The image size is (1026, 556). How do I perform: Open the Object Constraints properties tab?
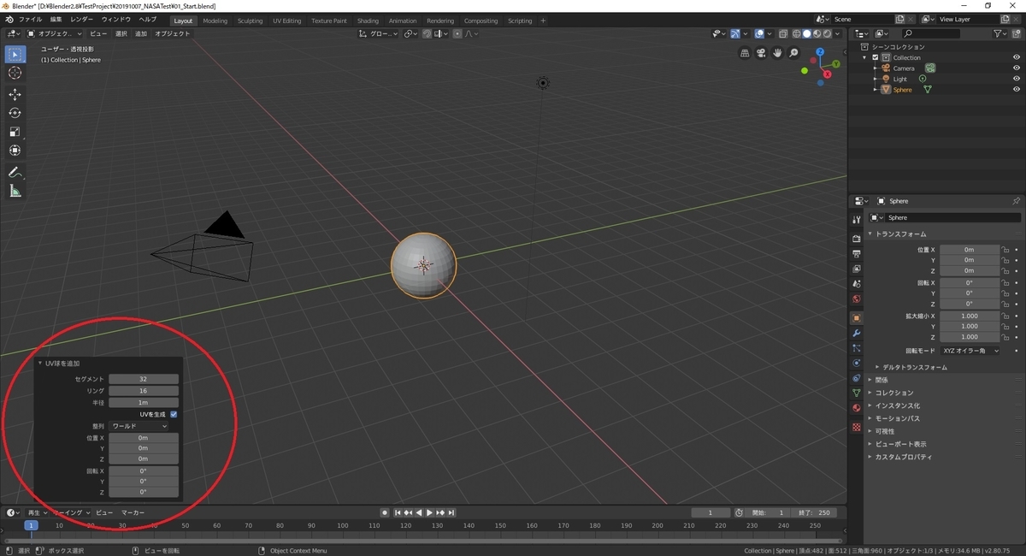[856, 377]
